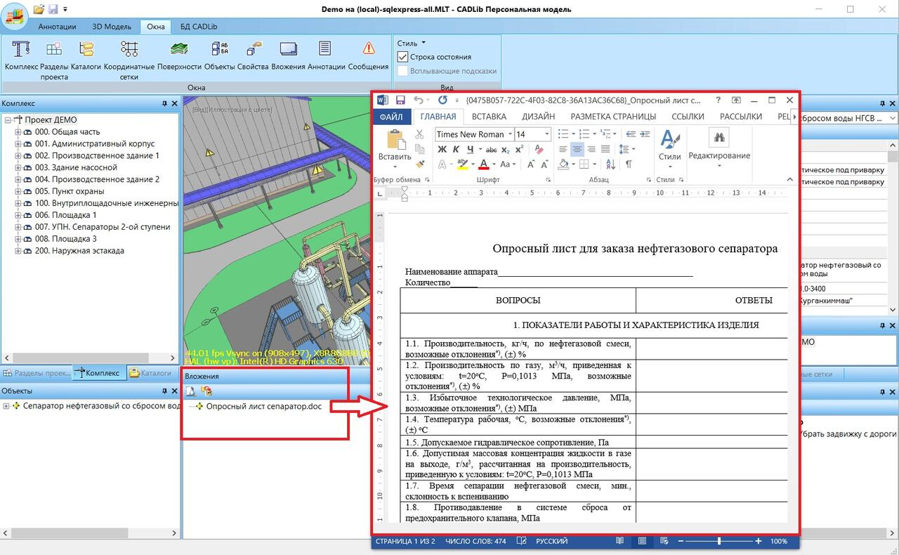Click the Свойства ribbon icon
The width and height of the screenshot is (899, 555).
point(254,49)
